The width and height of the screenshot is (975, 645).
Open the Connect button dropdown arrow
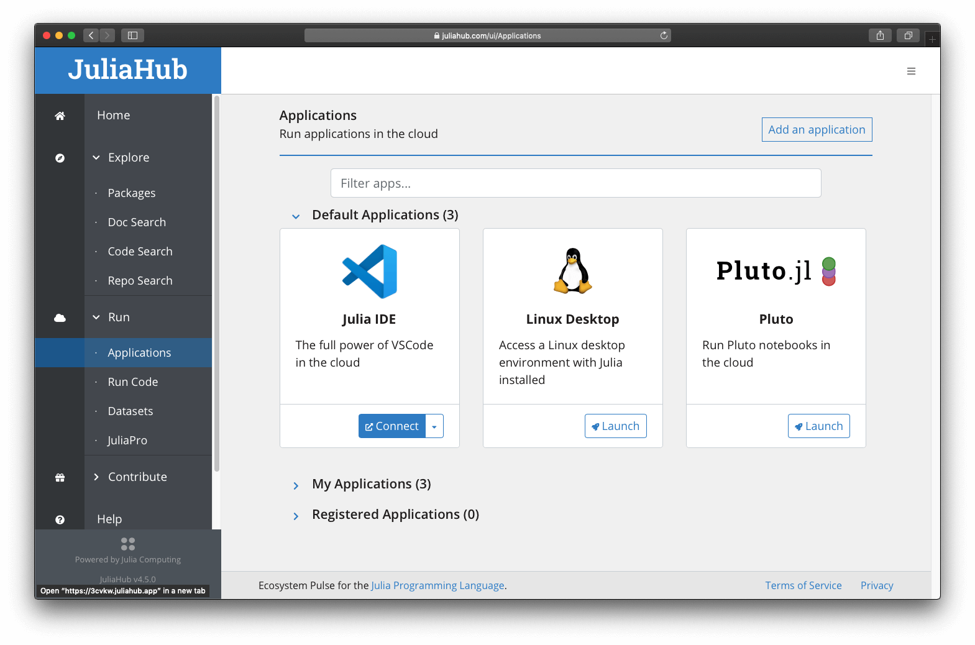pos(434,426)
